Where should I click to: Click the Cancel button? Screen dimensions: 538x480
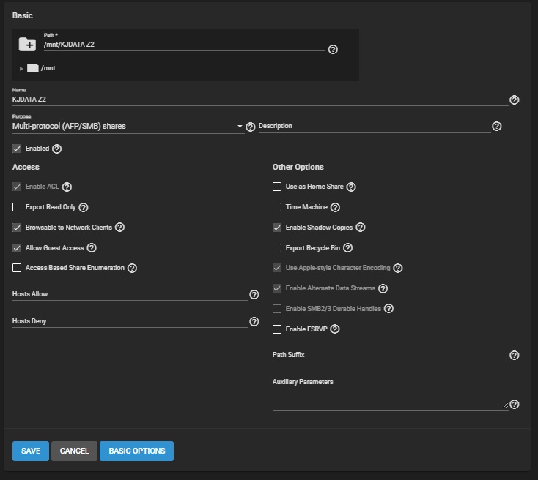(75, 451)
